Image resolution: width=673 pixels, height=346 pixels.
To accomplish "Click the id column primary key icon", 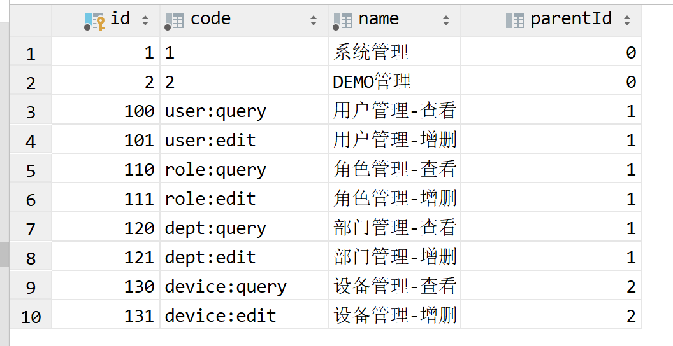I will (94, 21).
